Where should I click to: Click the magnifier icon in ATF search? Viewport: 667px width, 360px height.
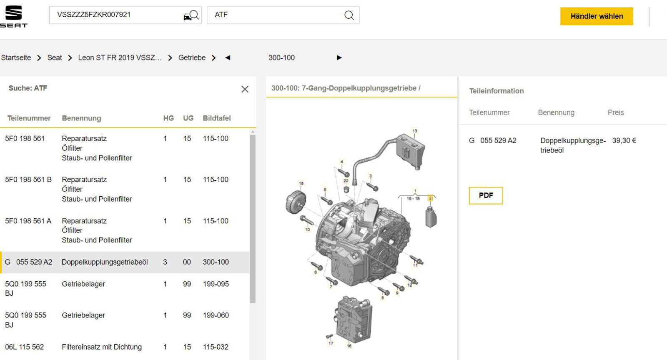(x=349, y=15)
